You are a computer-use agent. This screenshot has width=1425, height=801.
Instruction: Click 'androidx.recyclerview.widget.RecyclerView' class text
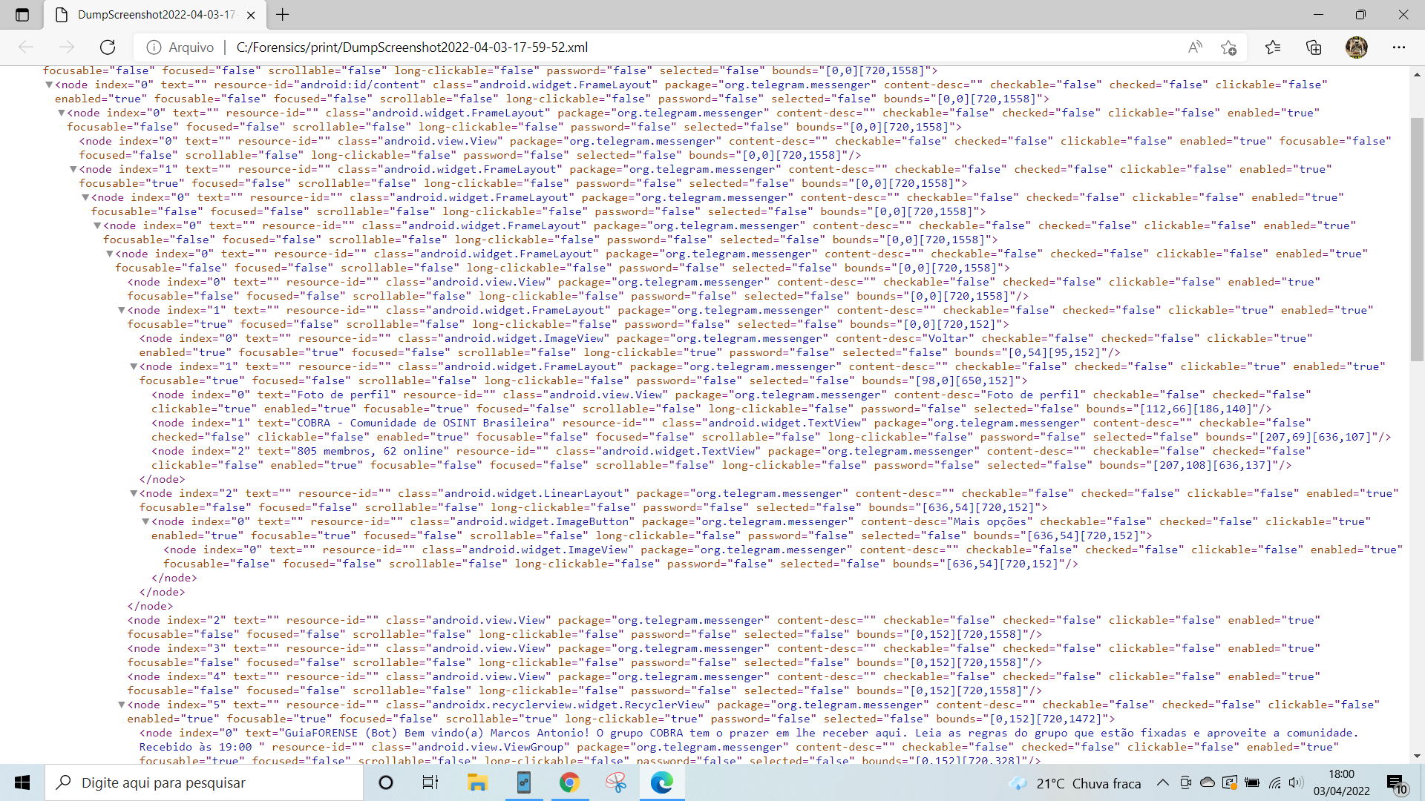569,705
